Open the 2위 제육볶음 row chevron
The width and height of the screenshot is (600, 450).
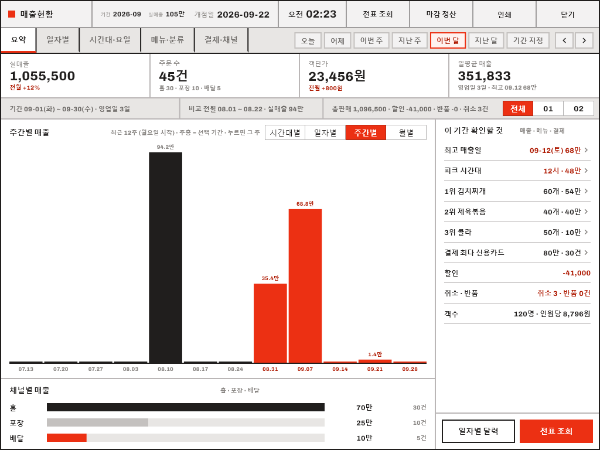pyautogui.click(x=586, y=212)
